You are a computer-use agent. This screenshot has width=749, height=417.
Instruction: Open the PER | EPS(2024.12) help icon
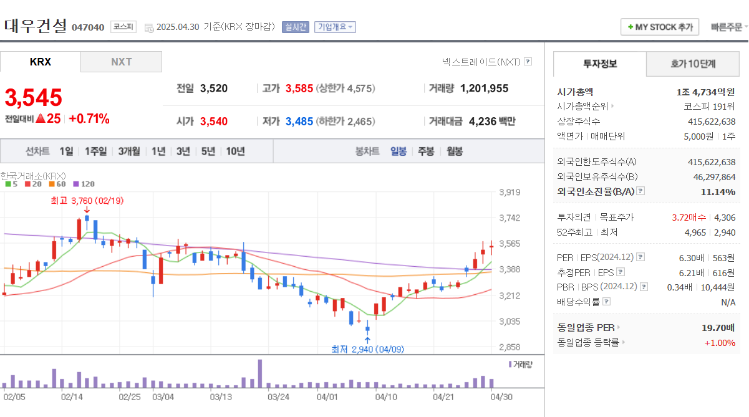(x=642, y=257)
